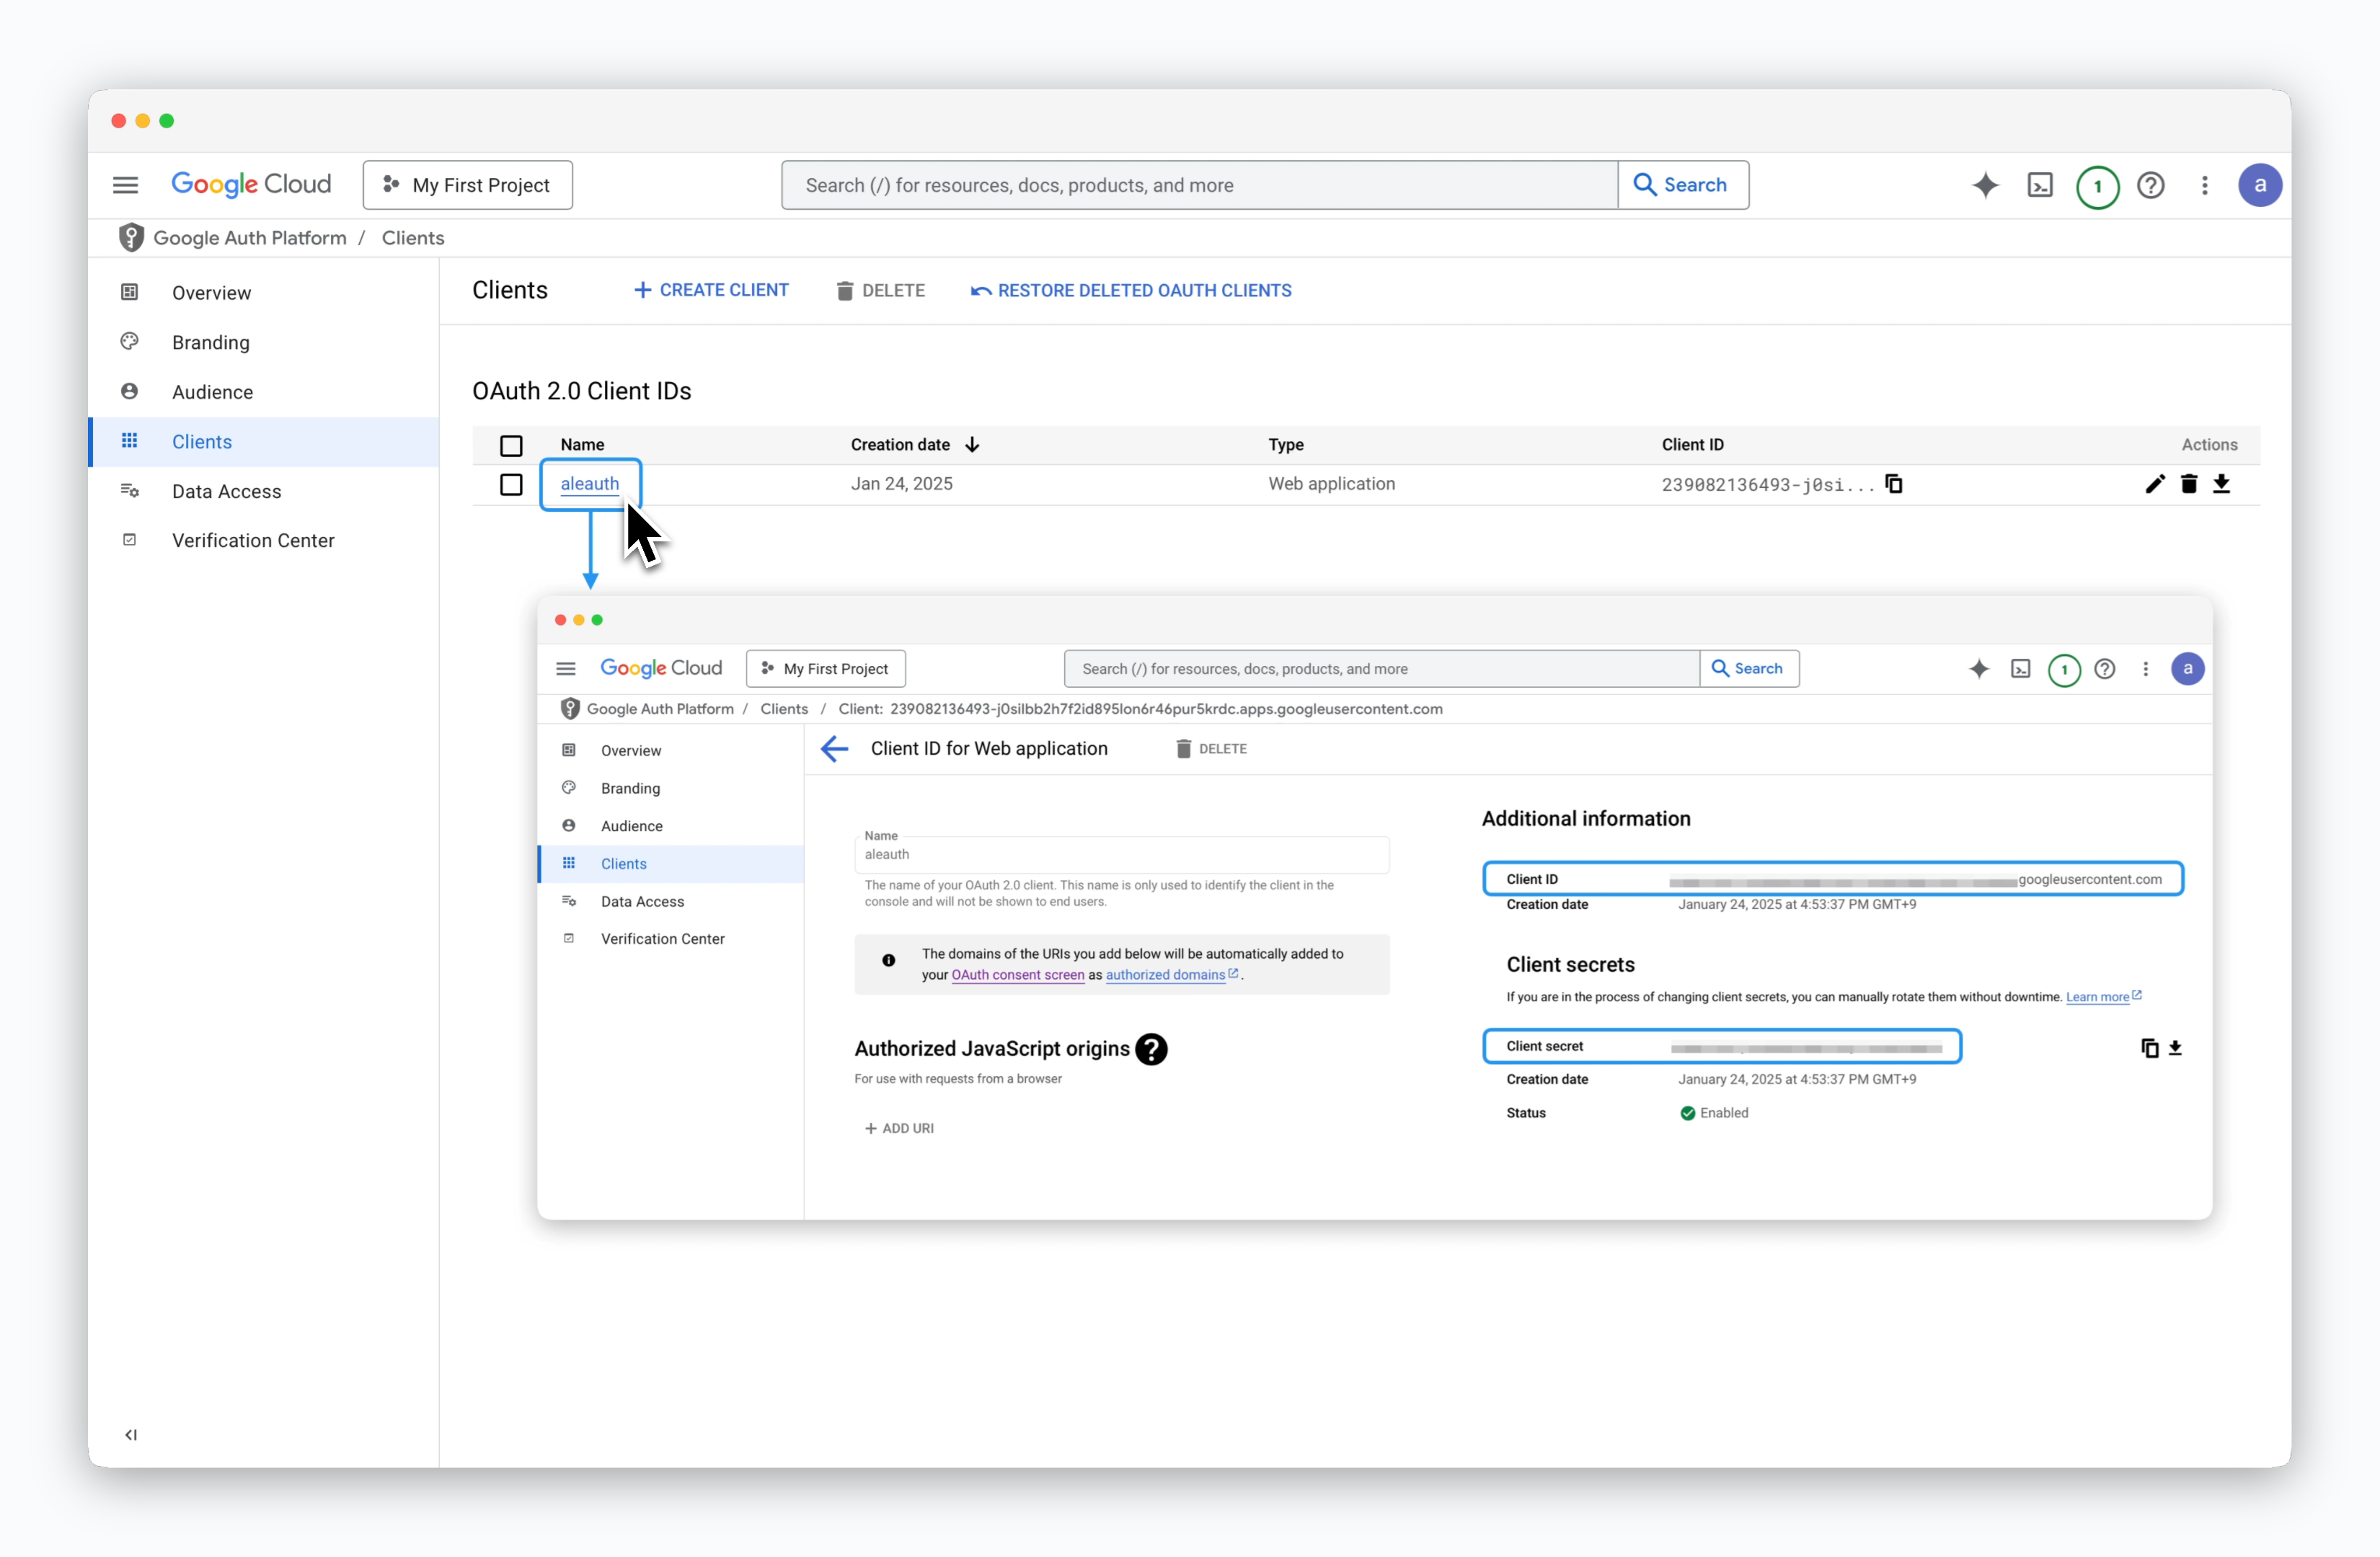This screenshot has height=1557, width=2380.
Task: Open help icon beside Authorized JavaScript origins
Action: 1151,1049
